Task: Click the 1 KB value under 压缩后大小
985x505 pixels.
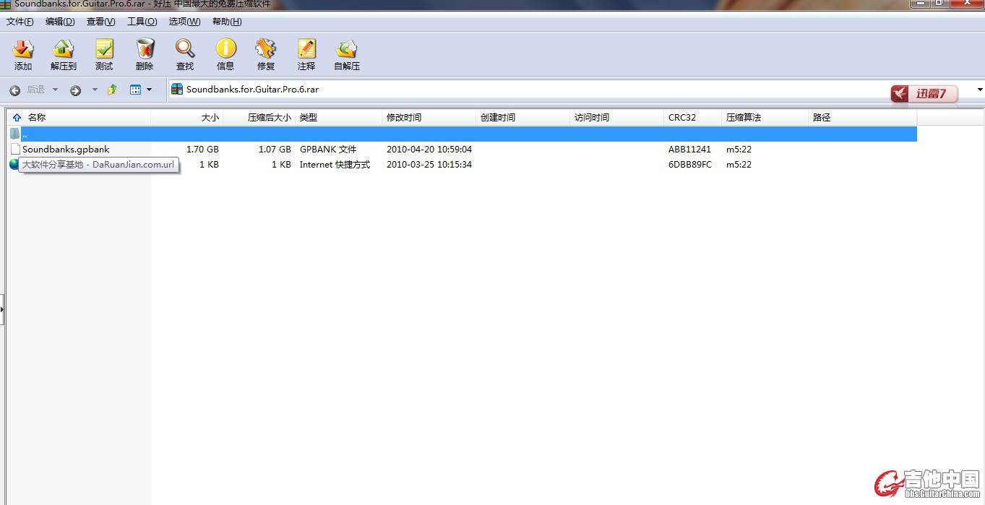Action: [x=281, y=165]
